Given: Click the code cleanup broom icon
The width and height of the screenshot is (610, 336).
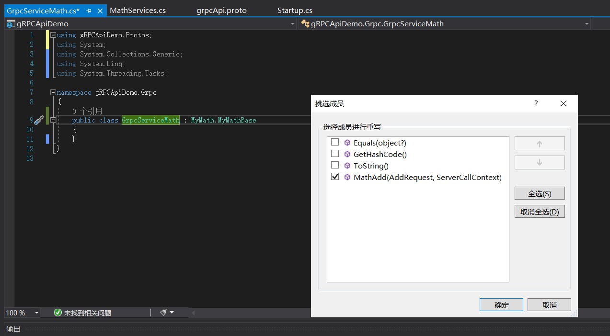Looking at the screenshot, I should [163, 313].
